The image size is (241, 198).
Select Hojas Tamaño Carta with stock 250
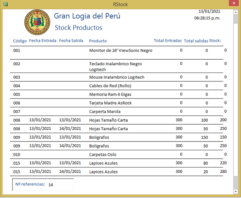point(108,129)
